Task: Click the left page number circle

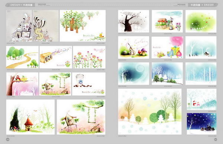Action: coord(8,140)
